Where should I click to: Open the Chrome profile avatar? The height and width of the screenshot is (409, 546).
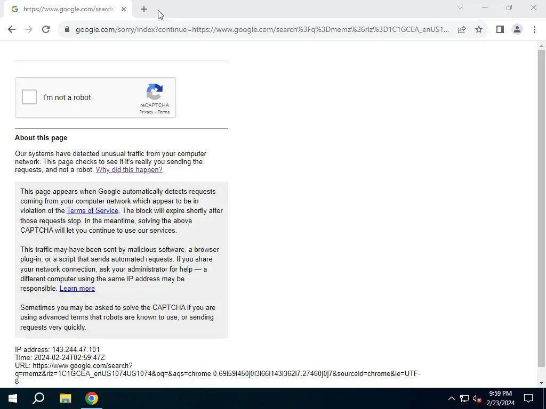(517, 29)
